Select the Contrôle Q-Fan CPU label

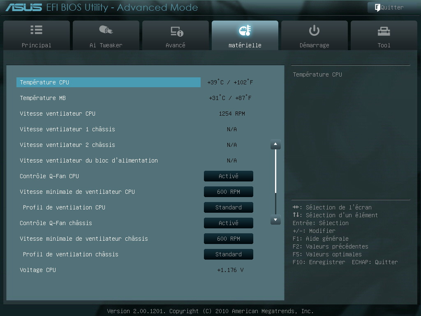(49, 176)
